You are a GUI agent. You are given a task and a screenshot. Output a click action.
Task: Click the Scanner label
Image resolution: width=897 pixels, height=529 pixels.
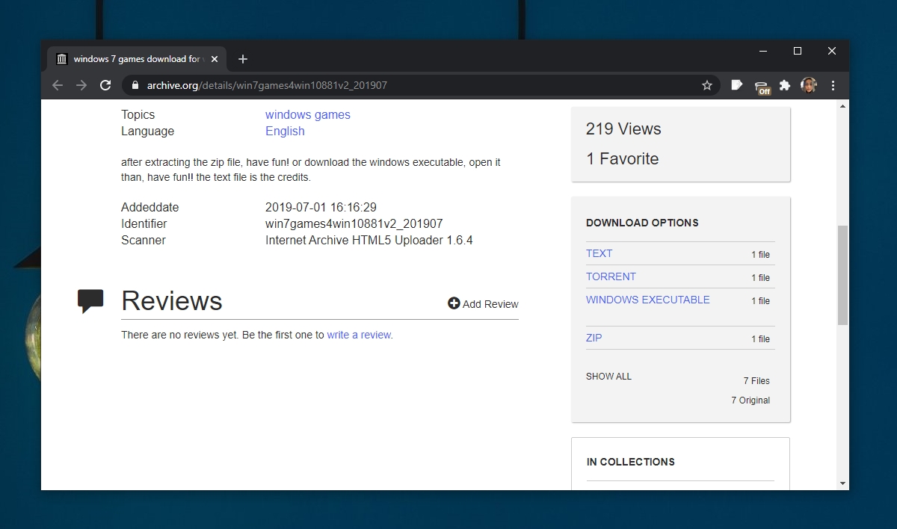(144, 240)
